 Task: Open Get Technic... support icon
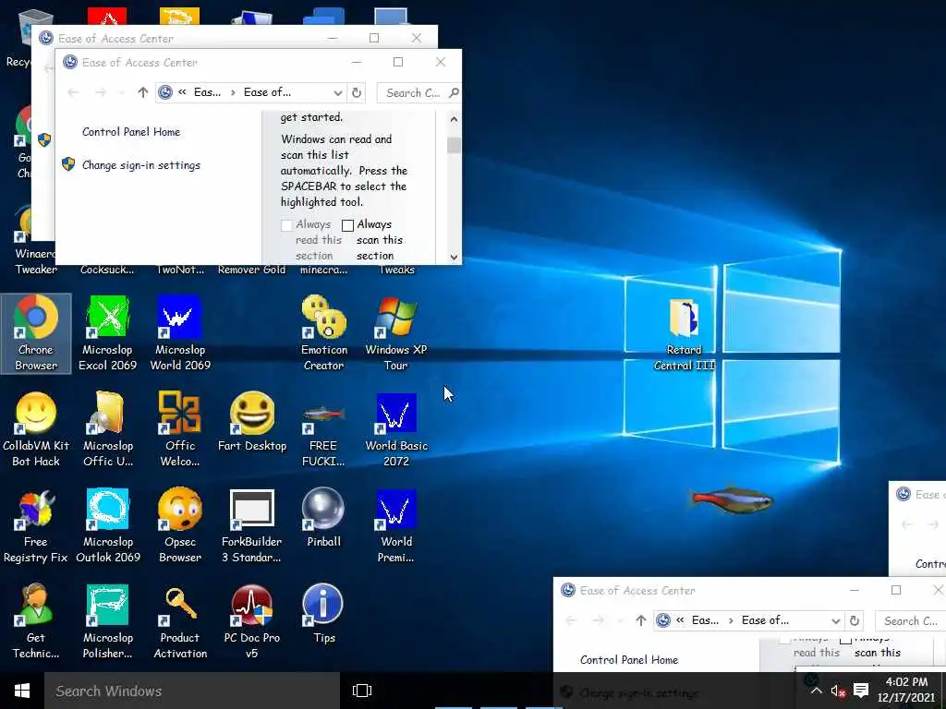tap(36, 621)
